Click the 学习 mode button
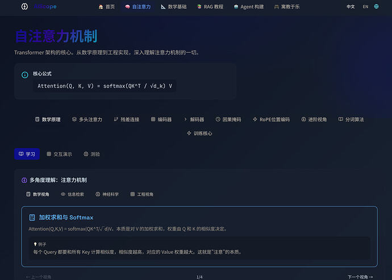Image resolution: width=392 pixels, height=280 pixels. [x=27, y=154]
